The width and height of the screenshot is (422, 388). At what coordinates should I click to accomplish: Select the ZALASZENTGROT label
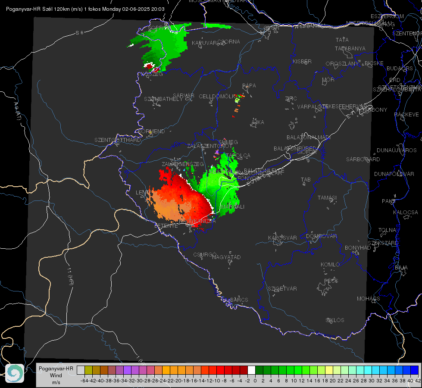tap(209, 146)
